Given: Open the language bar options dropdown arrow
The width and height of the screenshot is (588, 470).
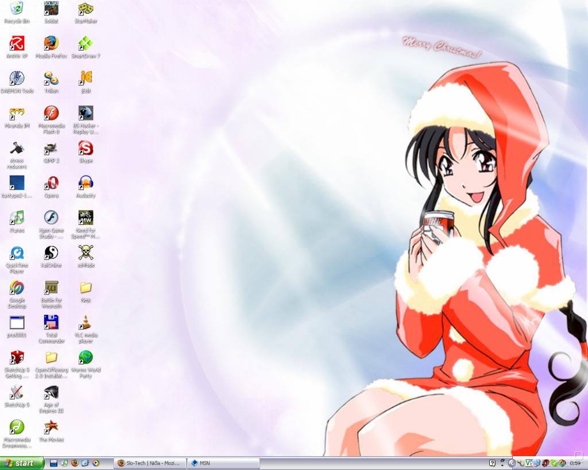Looking at the screenshot, I should [x=502, y=465].
